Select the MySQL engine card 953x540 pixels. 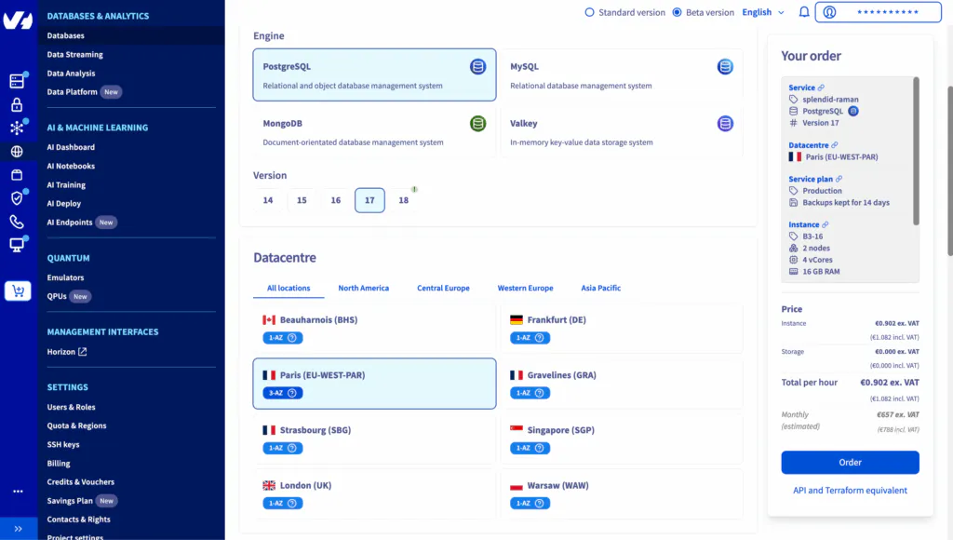tap(621, 74)
